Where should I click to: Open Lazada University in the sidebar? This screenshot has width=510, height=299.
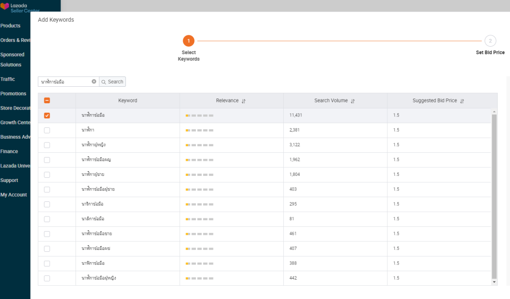coord(15,166)
